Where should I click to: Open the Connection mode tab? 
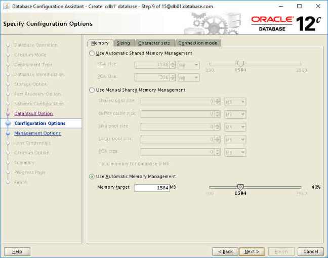pyautogui.click(x=197, y=43)
